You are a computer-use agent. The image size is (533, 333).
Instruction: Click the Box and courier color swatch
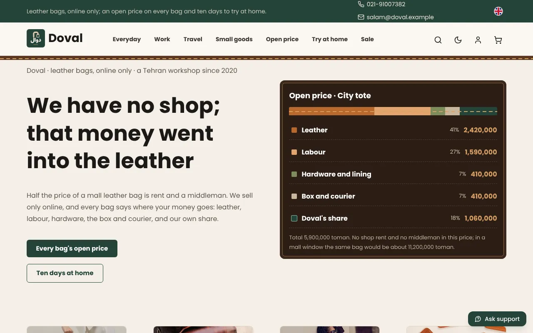coord(294,196)
